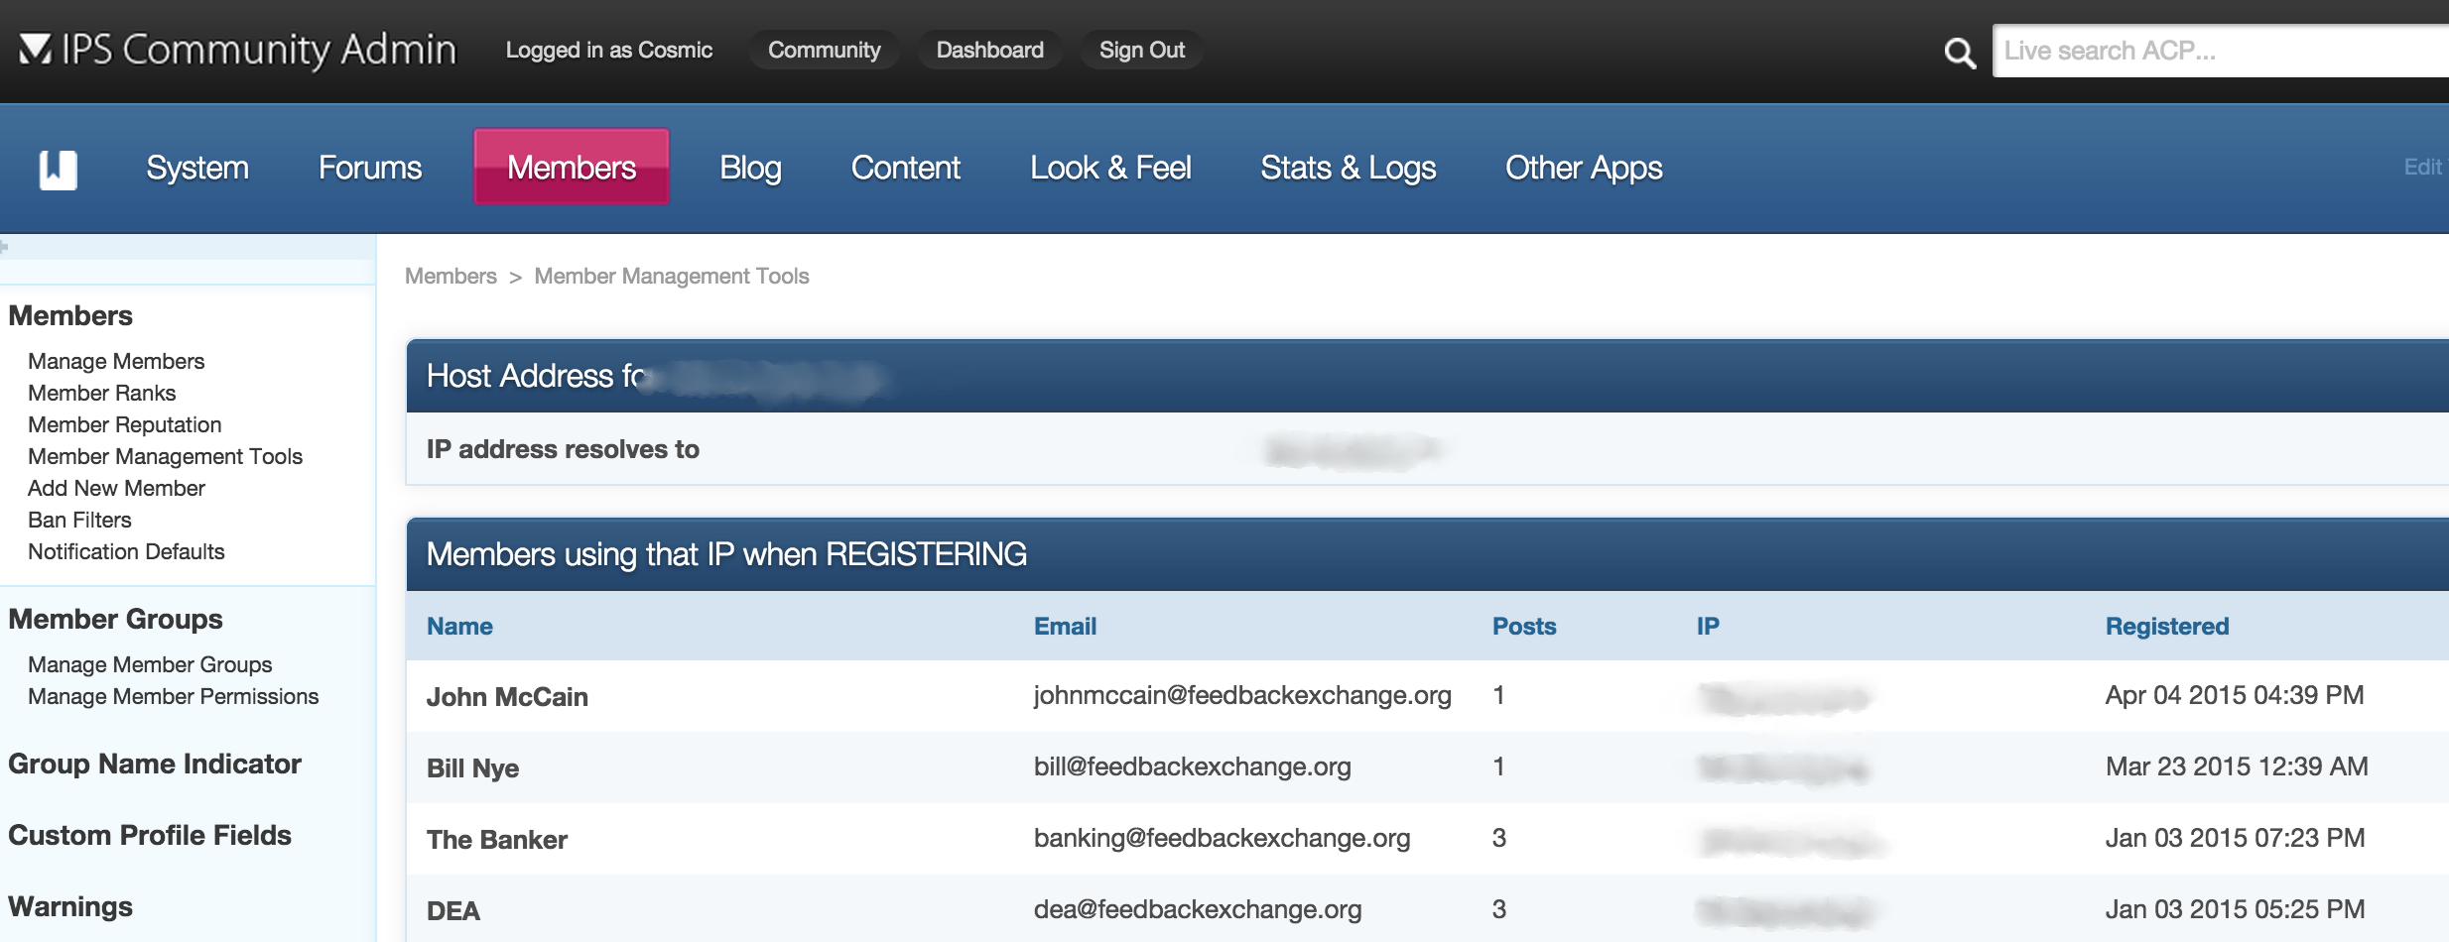Select the Other Apps tab
This screenshot has height=942, width=2449.
pos(1584,168)
